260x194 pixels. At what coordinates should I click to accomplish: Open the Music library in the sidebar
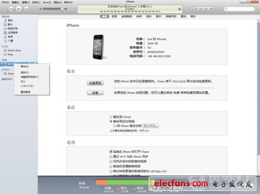click(8, 20)
